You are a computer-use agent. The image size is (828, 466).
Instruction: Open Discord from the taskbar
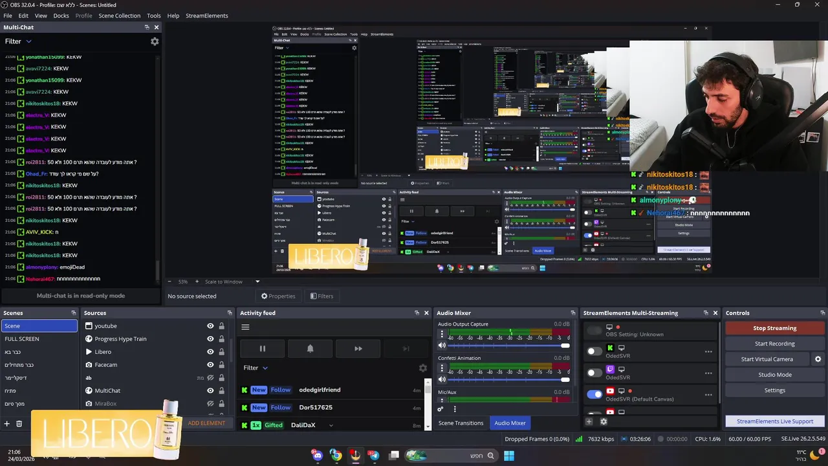pyautogui.click(x=317, y=456)
